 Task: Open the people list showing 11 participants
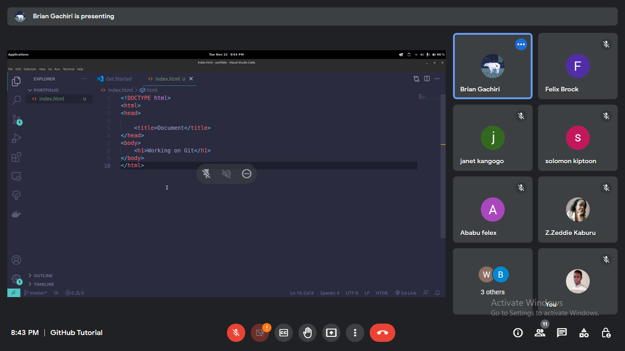coord(540,333)
